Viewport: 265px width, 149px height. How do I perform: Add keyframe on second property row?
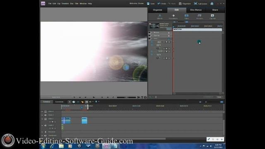coord(166,48)
